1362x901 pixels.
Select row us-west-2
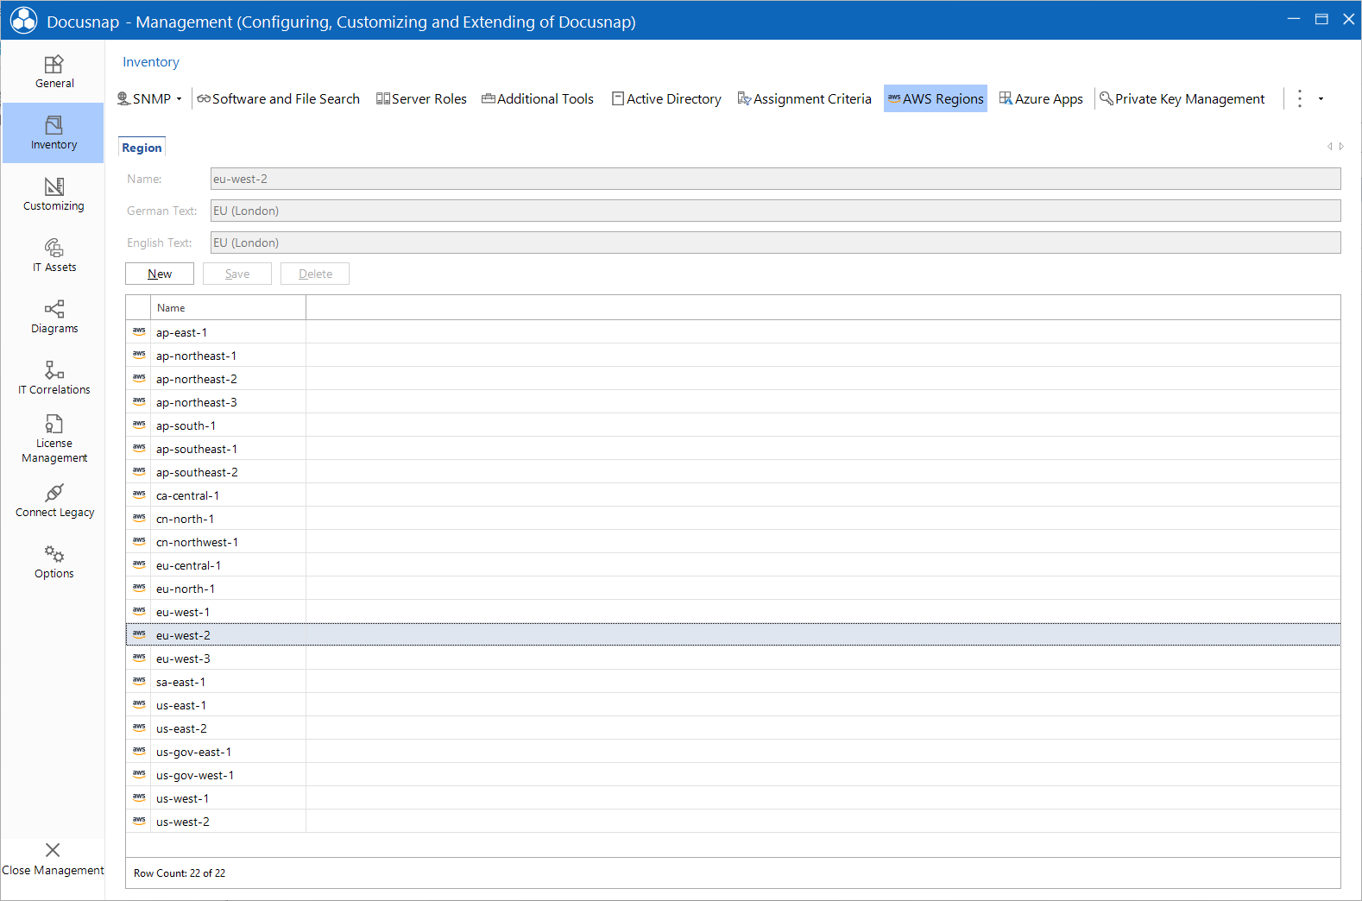pos(733,822)
